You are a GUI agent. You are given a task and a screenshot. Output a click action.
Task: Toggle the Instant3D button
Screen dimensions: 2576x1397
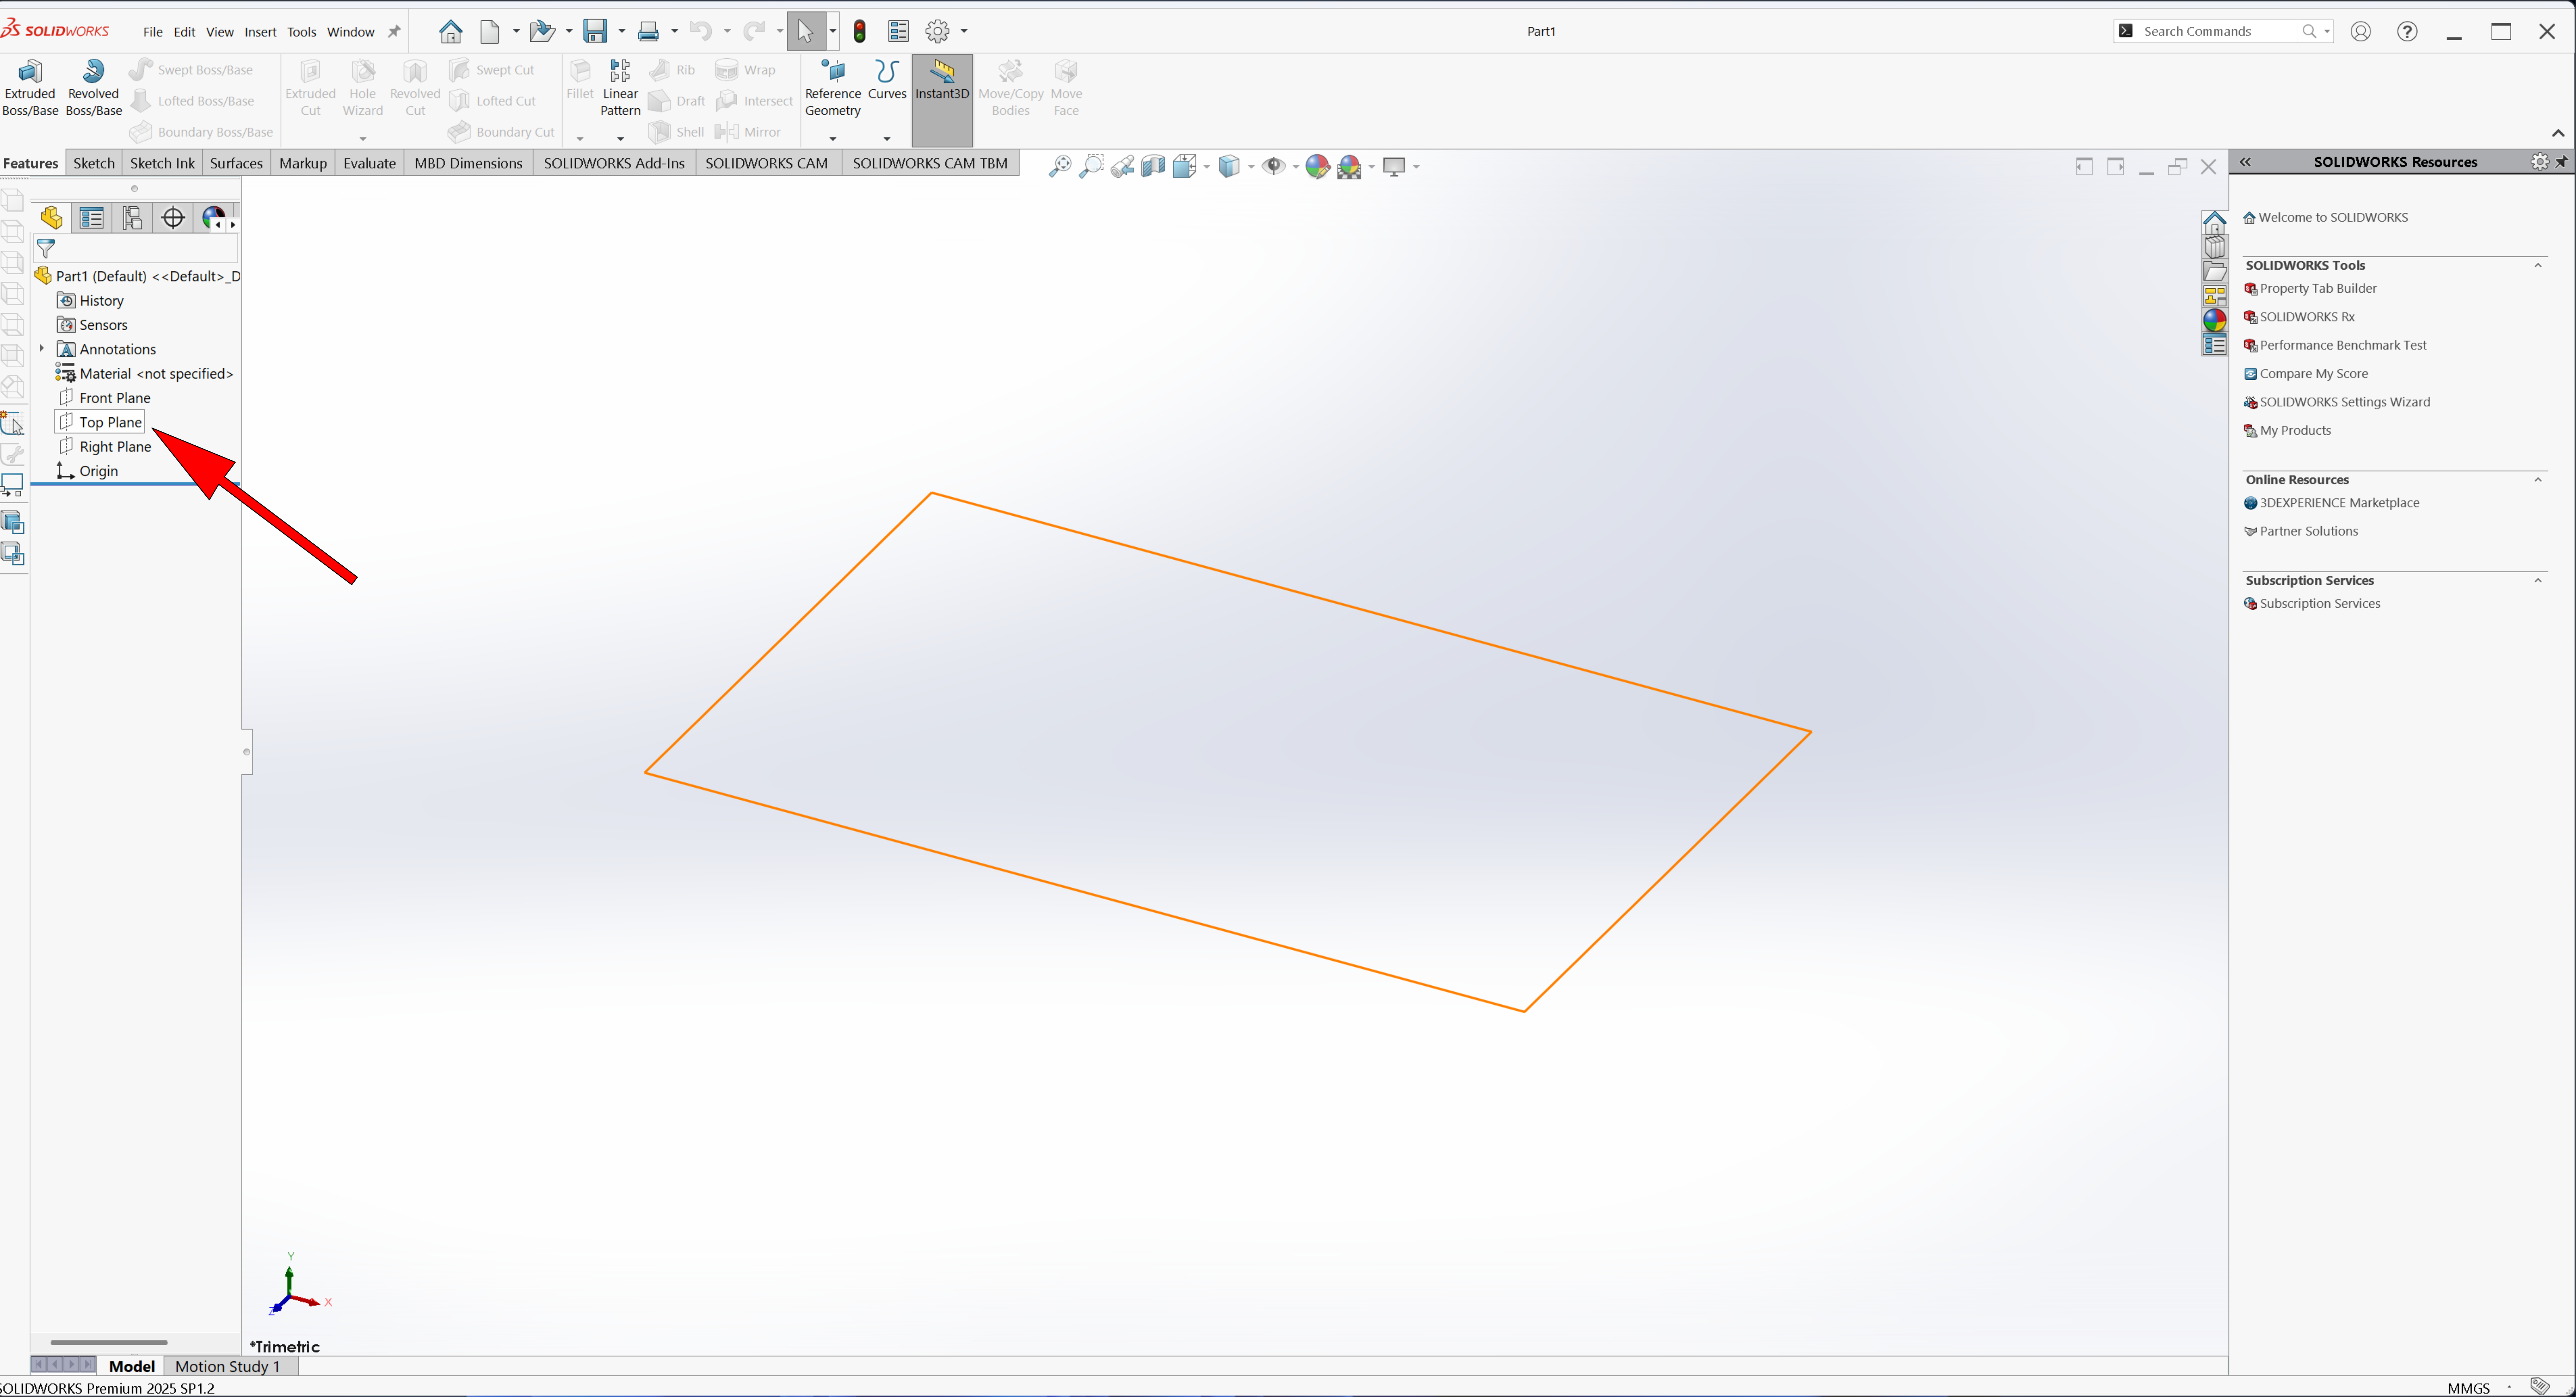point(942,80)
